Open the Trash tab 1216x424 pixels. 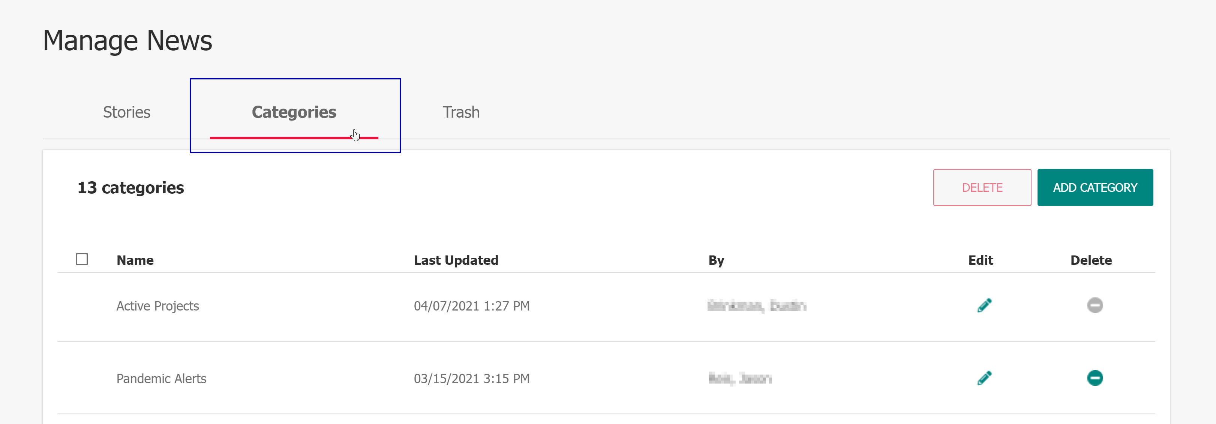coord(461,112)
